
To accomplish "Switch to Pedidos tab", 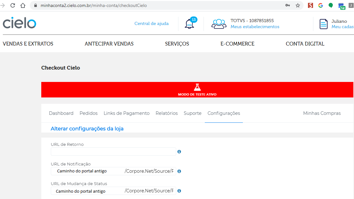I will tap(89, 113).
